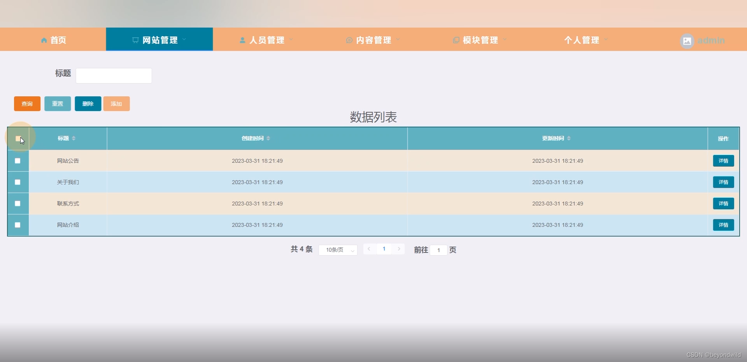Image resolution: width=747 pixels, height=362 pixels.
Task: Click the home icon beside 首页
Action: point(44,40)
